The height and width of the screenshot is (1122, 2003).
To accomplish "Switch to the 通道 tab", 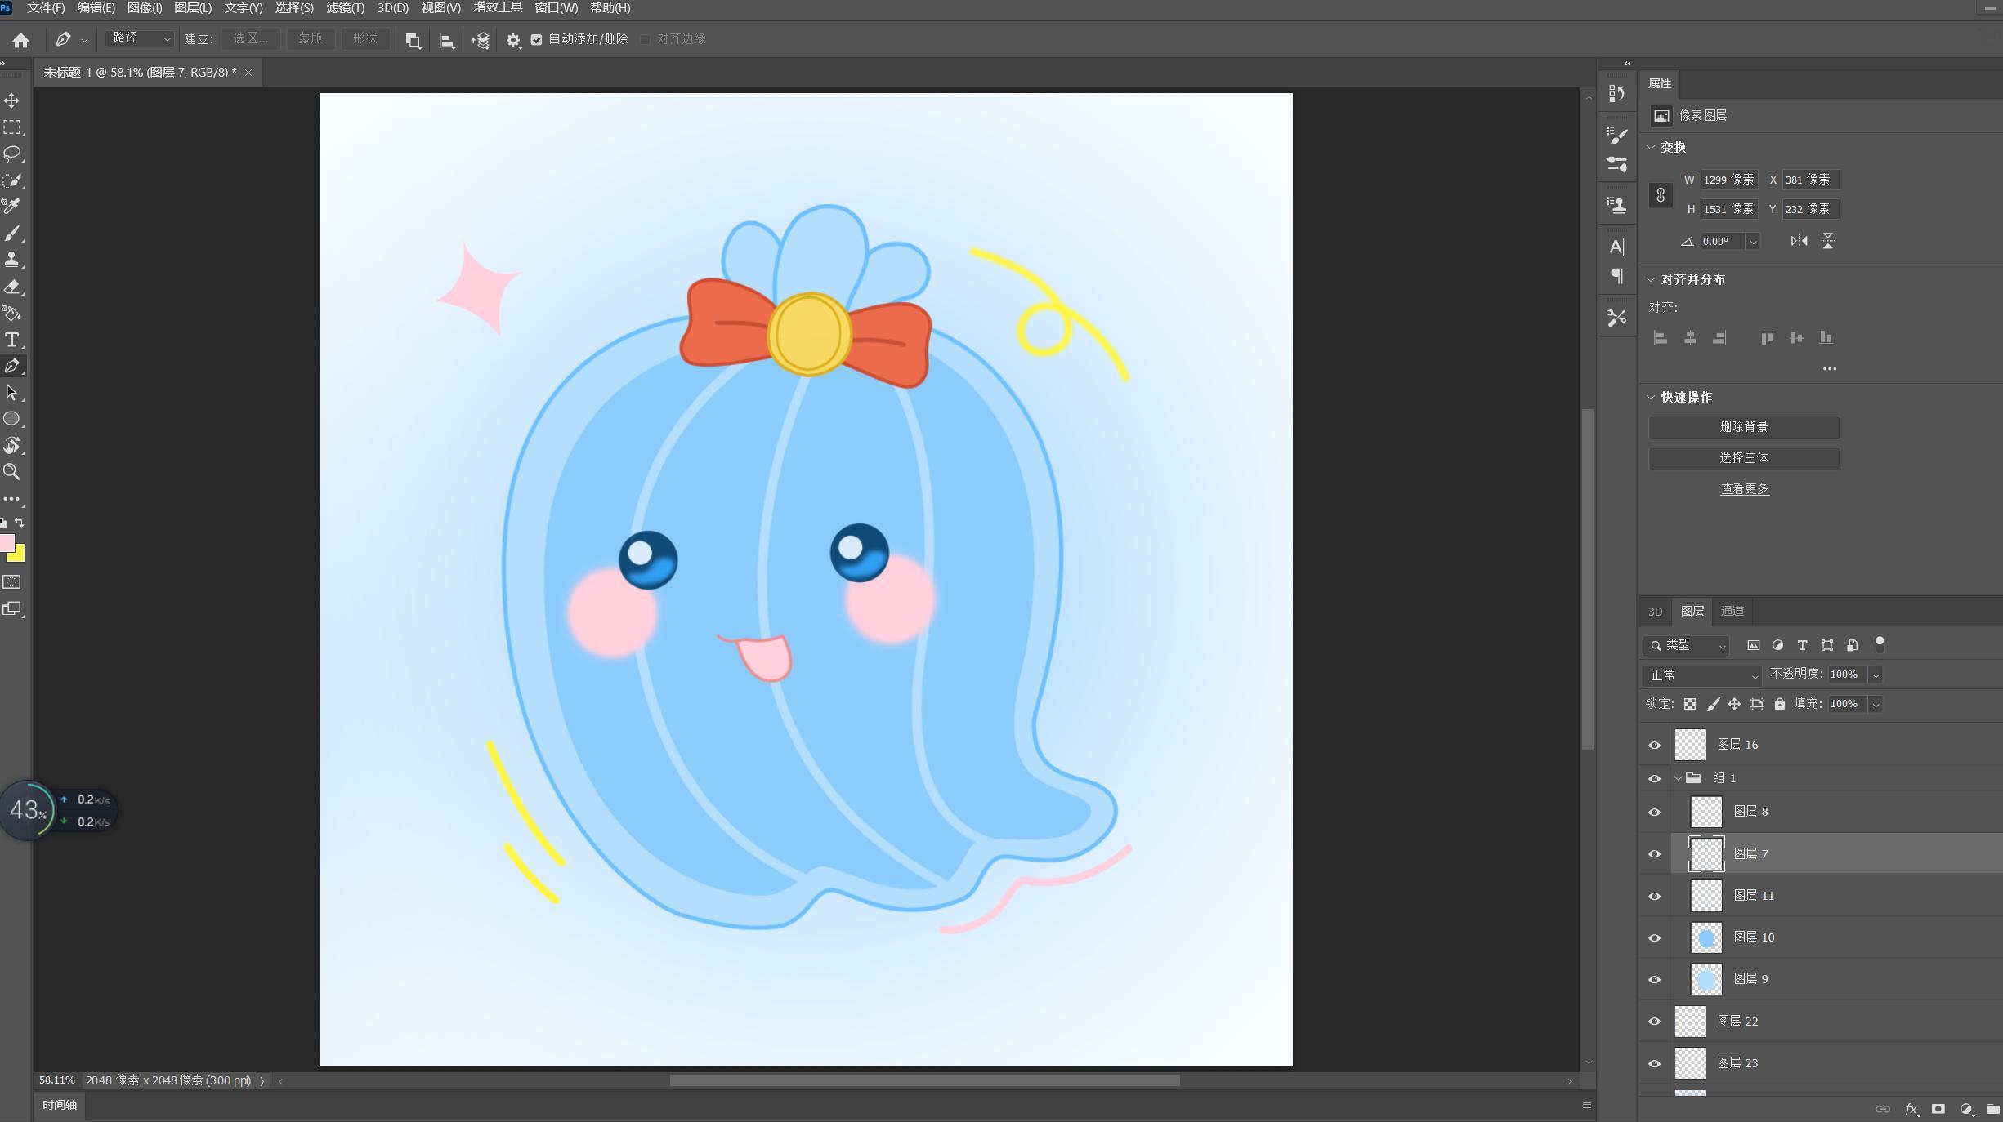I will (x=1732, y=612).
